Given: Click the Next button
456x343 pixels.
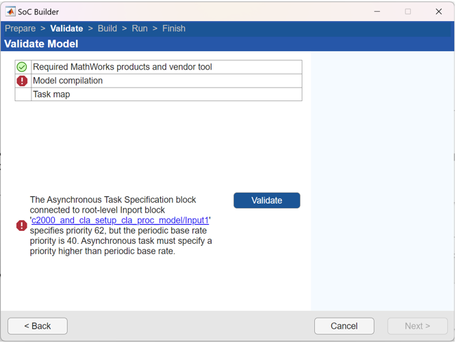Looking at the screenshot, I should click(x=417, y=326).
